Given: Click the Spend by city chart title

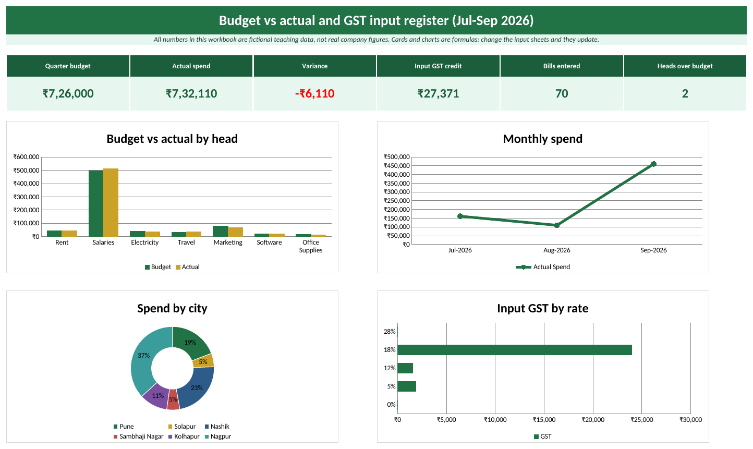Looking at the screenshot, I should click(172, 308).
